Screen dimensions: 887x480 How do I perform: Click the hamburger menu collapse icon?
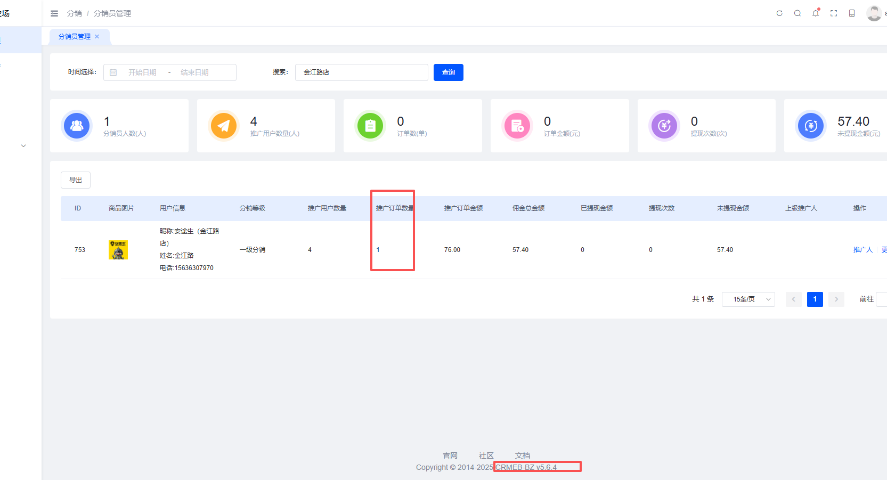pyautogui.click(x=54, y=13)
